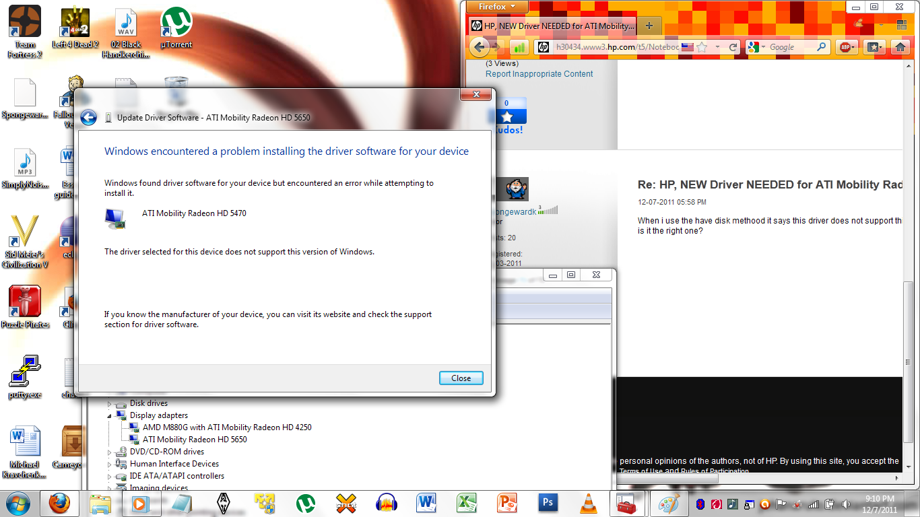Select AMD M880G with ATI Mobility Radeon HD 4250

pyautogui.click(x=227, y=427)
